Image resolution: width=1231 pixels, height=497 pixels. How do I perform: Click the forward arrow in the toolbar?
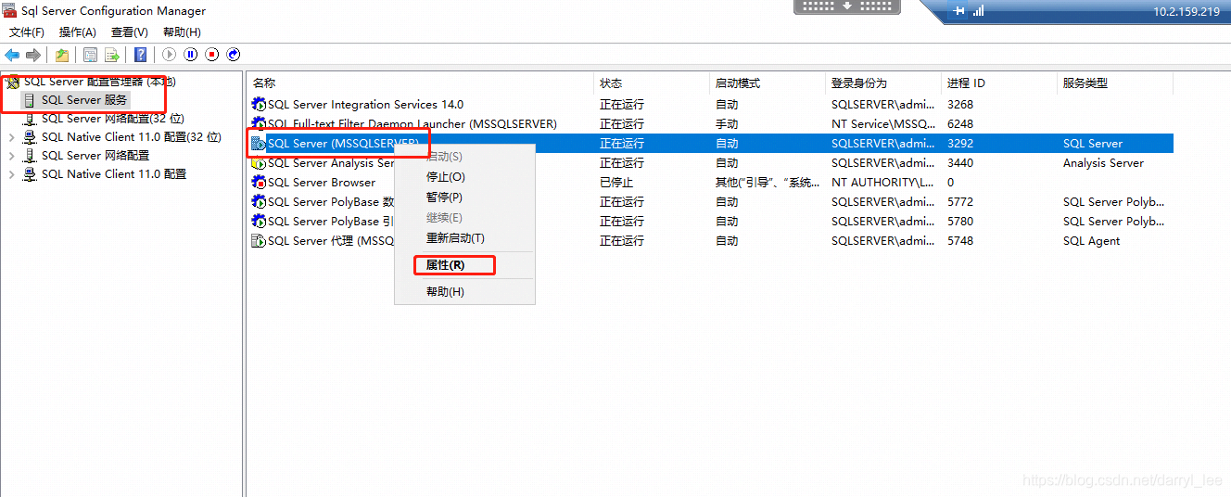(32, 55)
